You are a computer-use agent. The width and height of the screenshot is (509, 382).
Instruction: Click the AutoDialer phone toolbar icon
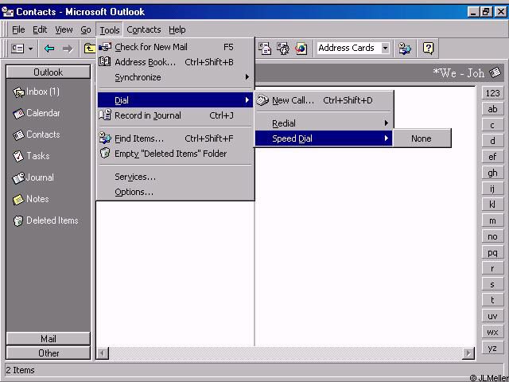[283, 49]
